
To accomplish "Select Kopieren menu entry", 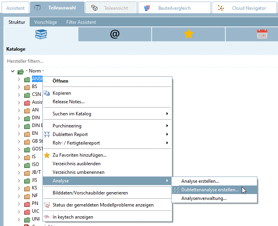I will 107,93.
